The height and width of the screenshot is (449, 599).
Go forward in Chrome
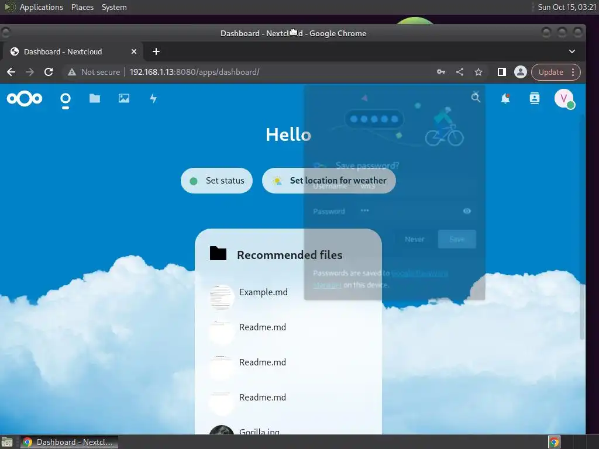tap(30, 72)
